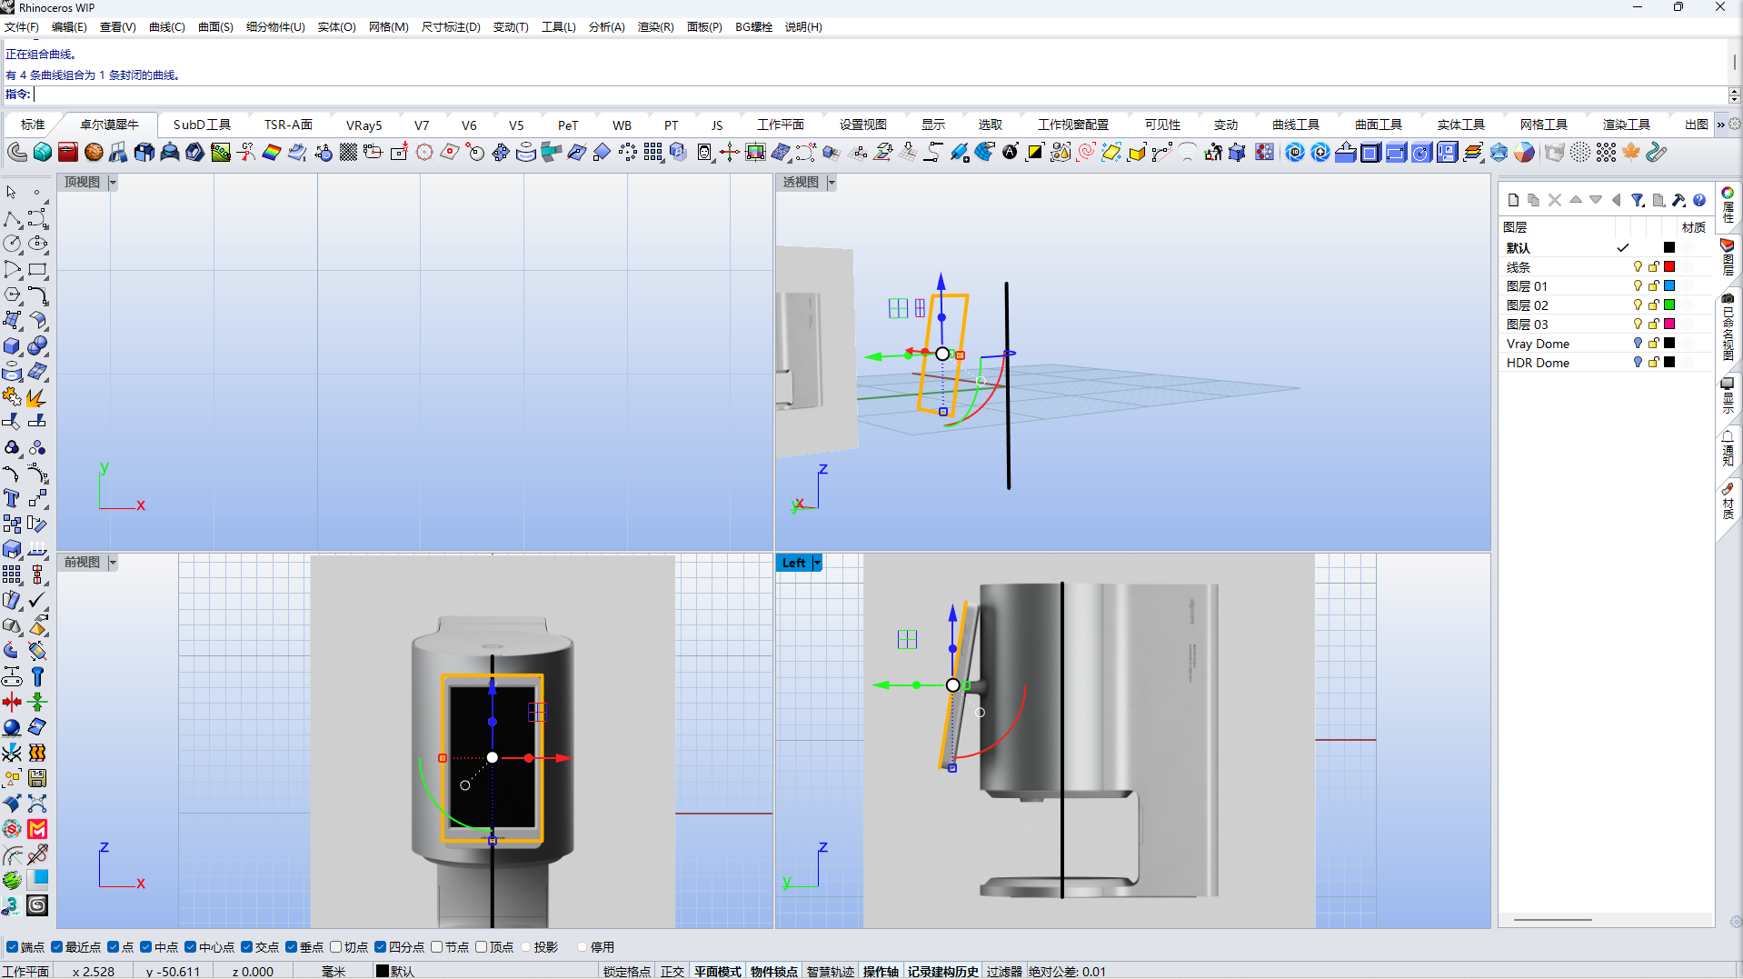Open the 曲面(S) menu

tap(215, 27)
